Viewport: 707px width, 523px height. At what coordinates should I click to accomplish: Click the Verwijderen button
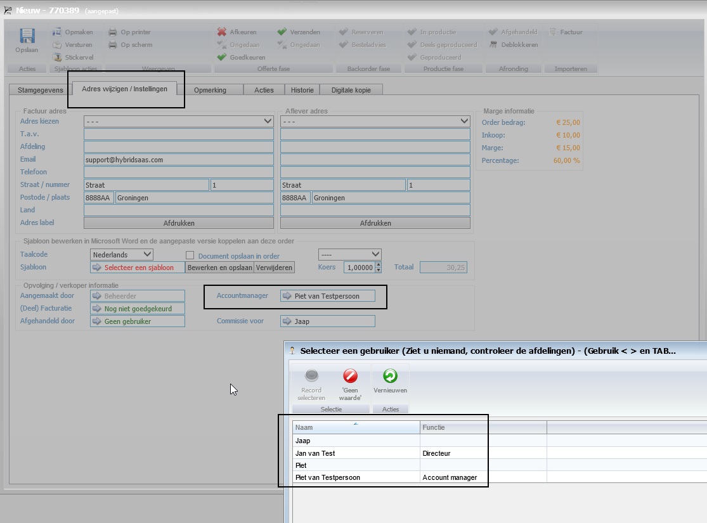click(274, 268)
